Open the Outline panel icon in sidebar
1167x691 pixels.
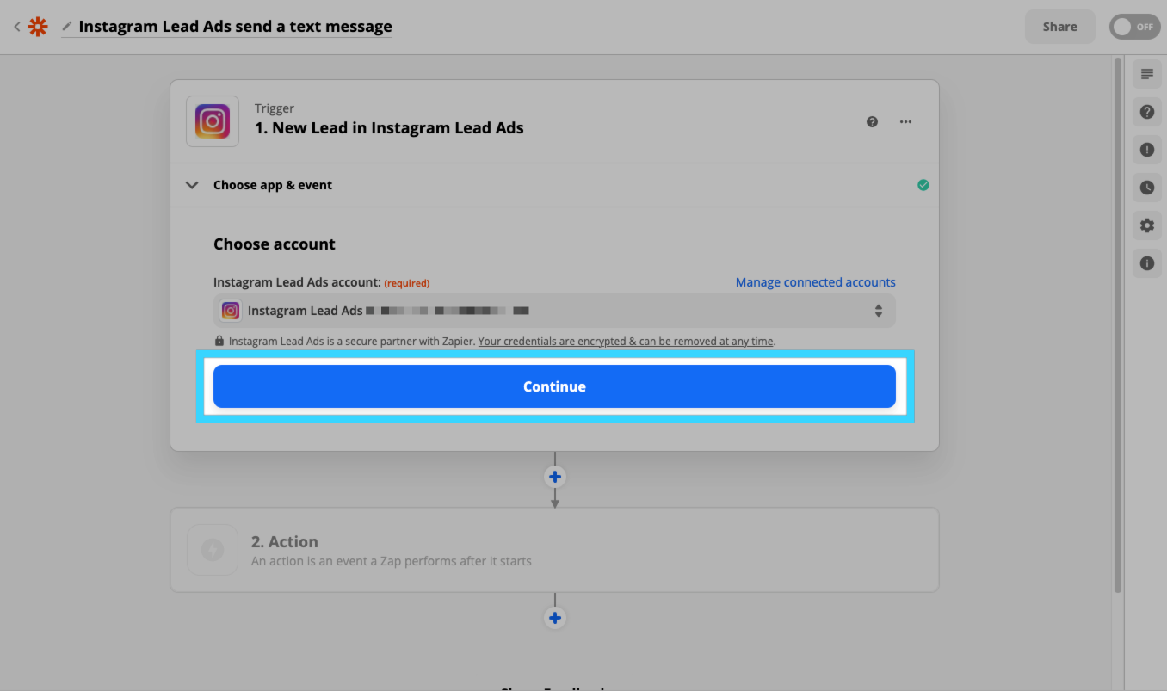1146,74
